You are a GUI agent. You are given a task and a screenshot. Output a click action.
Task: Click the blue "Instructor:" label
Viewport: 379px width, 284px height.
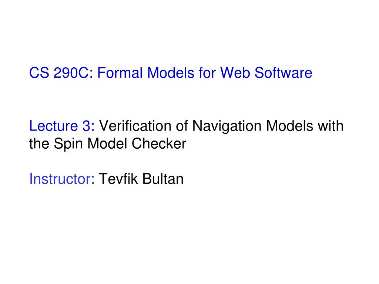62,179
